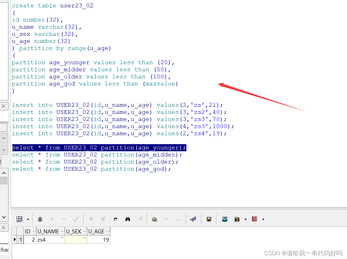347x259 pixels.
Task: Click the create table user23_02 line
Action: point(53,6)
